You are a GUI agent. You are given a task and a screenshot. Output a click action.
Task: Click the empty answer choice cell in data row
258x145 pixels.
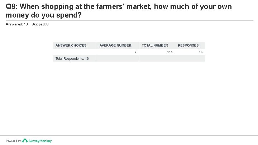[x=75, y=52]
